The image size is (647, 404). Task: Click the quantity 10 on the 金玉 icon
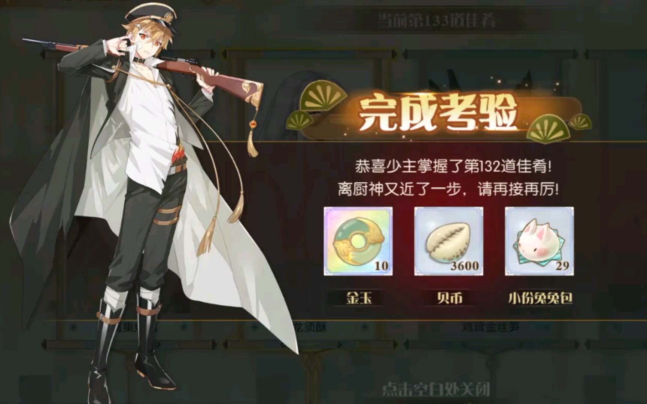pyautogui.click(x=382, y=266)
